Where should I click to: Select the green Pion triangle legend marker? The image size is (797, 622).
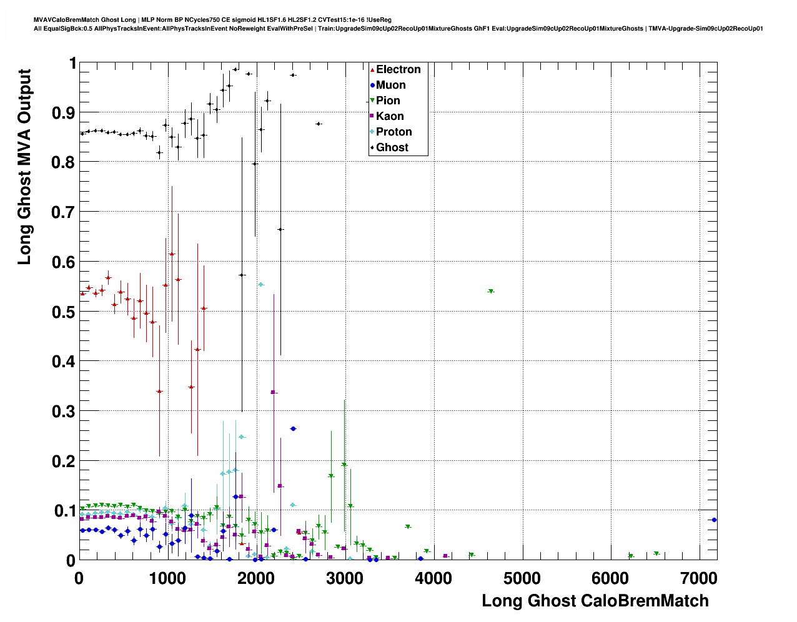pos(372,101)
